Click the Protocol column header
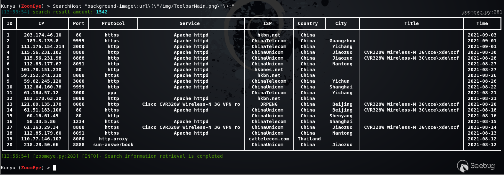 113,23
